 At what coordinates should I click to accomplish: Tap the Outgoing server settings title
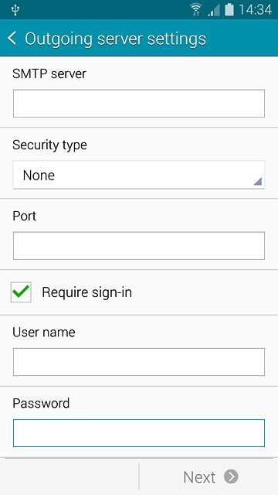tap(115, 39)
